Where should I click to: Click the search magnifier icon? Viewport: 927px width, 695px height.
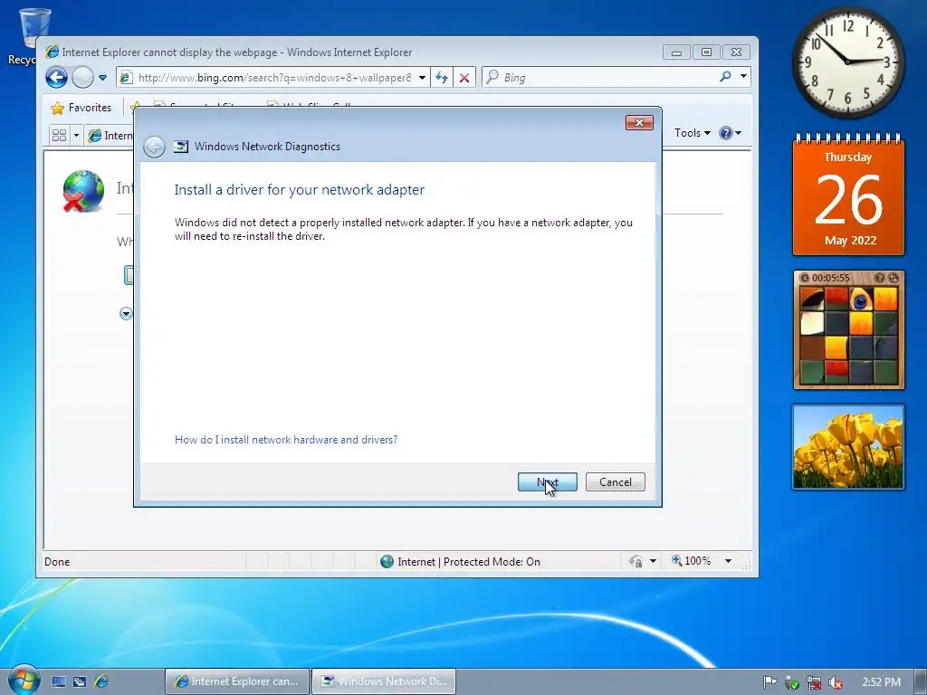click(725, 76)
